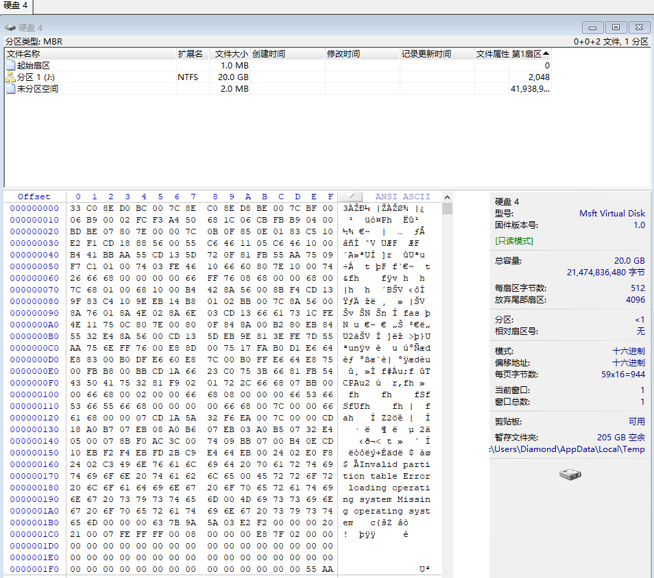Select the 分区 1 (J:) row name
Screen dimensions: 654x578
click(x=36, y=77)
